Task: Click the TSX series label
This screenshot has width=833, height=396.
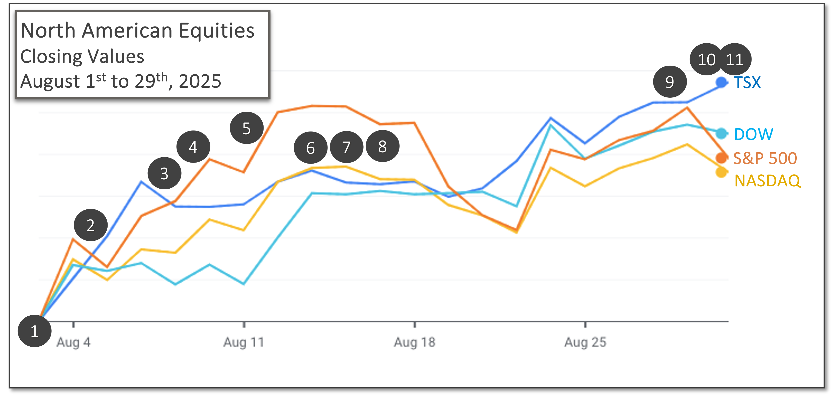Action: pos(747,82)
